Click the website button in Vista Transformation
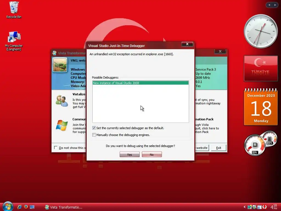Viewport: 281px width, 211px height. (202, 148)
